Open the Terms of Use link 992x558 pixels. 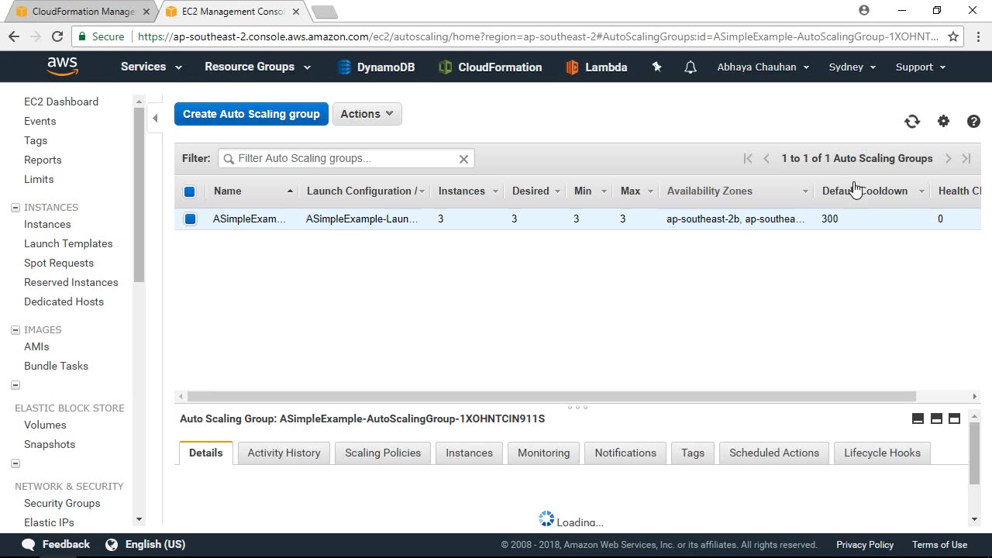[939, 545]
